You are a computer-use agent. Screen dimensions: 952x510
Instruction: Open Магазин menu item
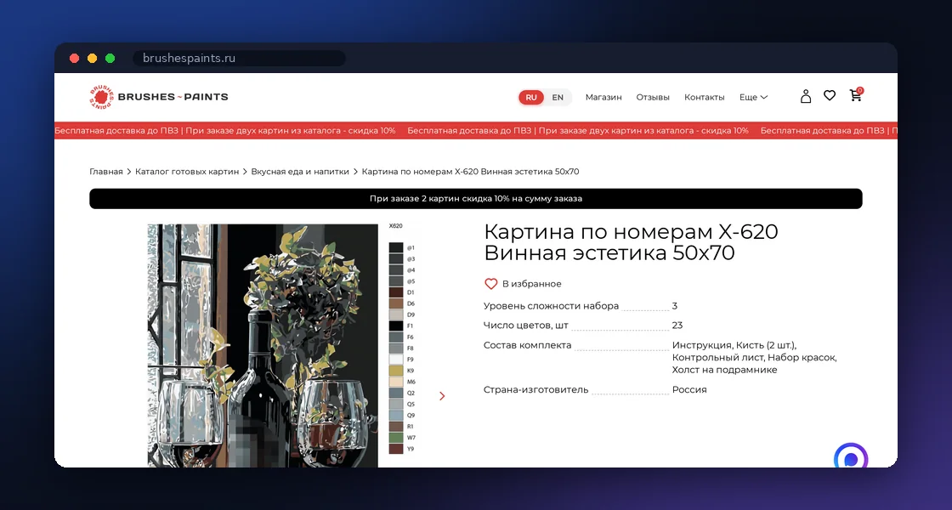point(603,97)
